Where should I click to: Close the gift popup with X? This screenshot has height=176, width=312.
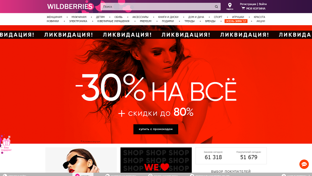click(x=9, y=137)
